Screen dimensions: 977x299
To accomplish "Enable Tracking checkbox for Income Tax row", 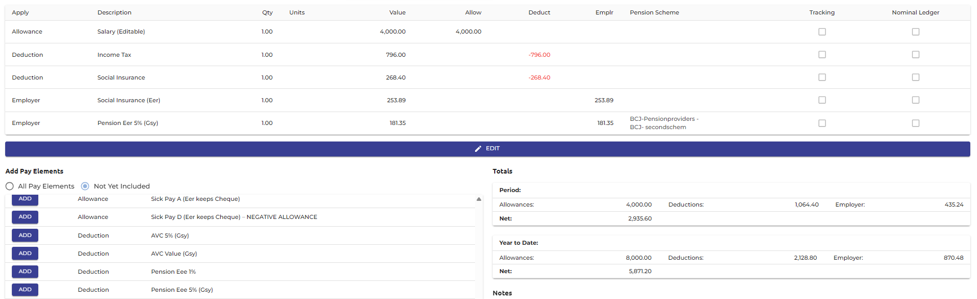I will [x=822, y=55].
